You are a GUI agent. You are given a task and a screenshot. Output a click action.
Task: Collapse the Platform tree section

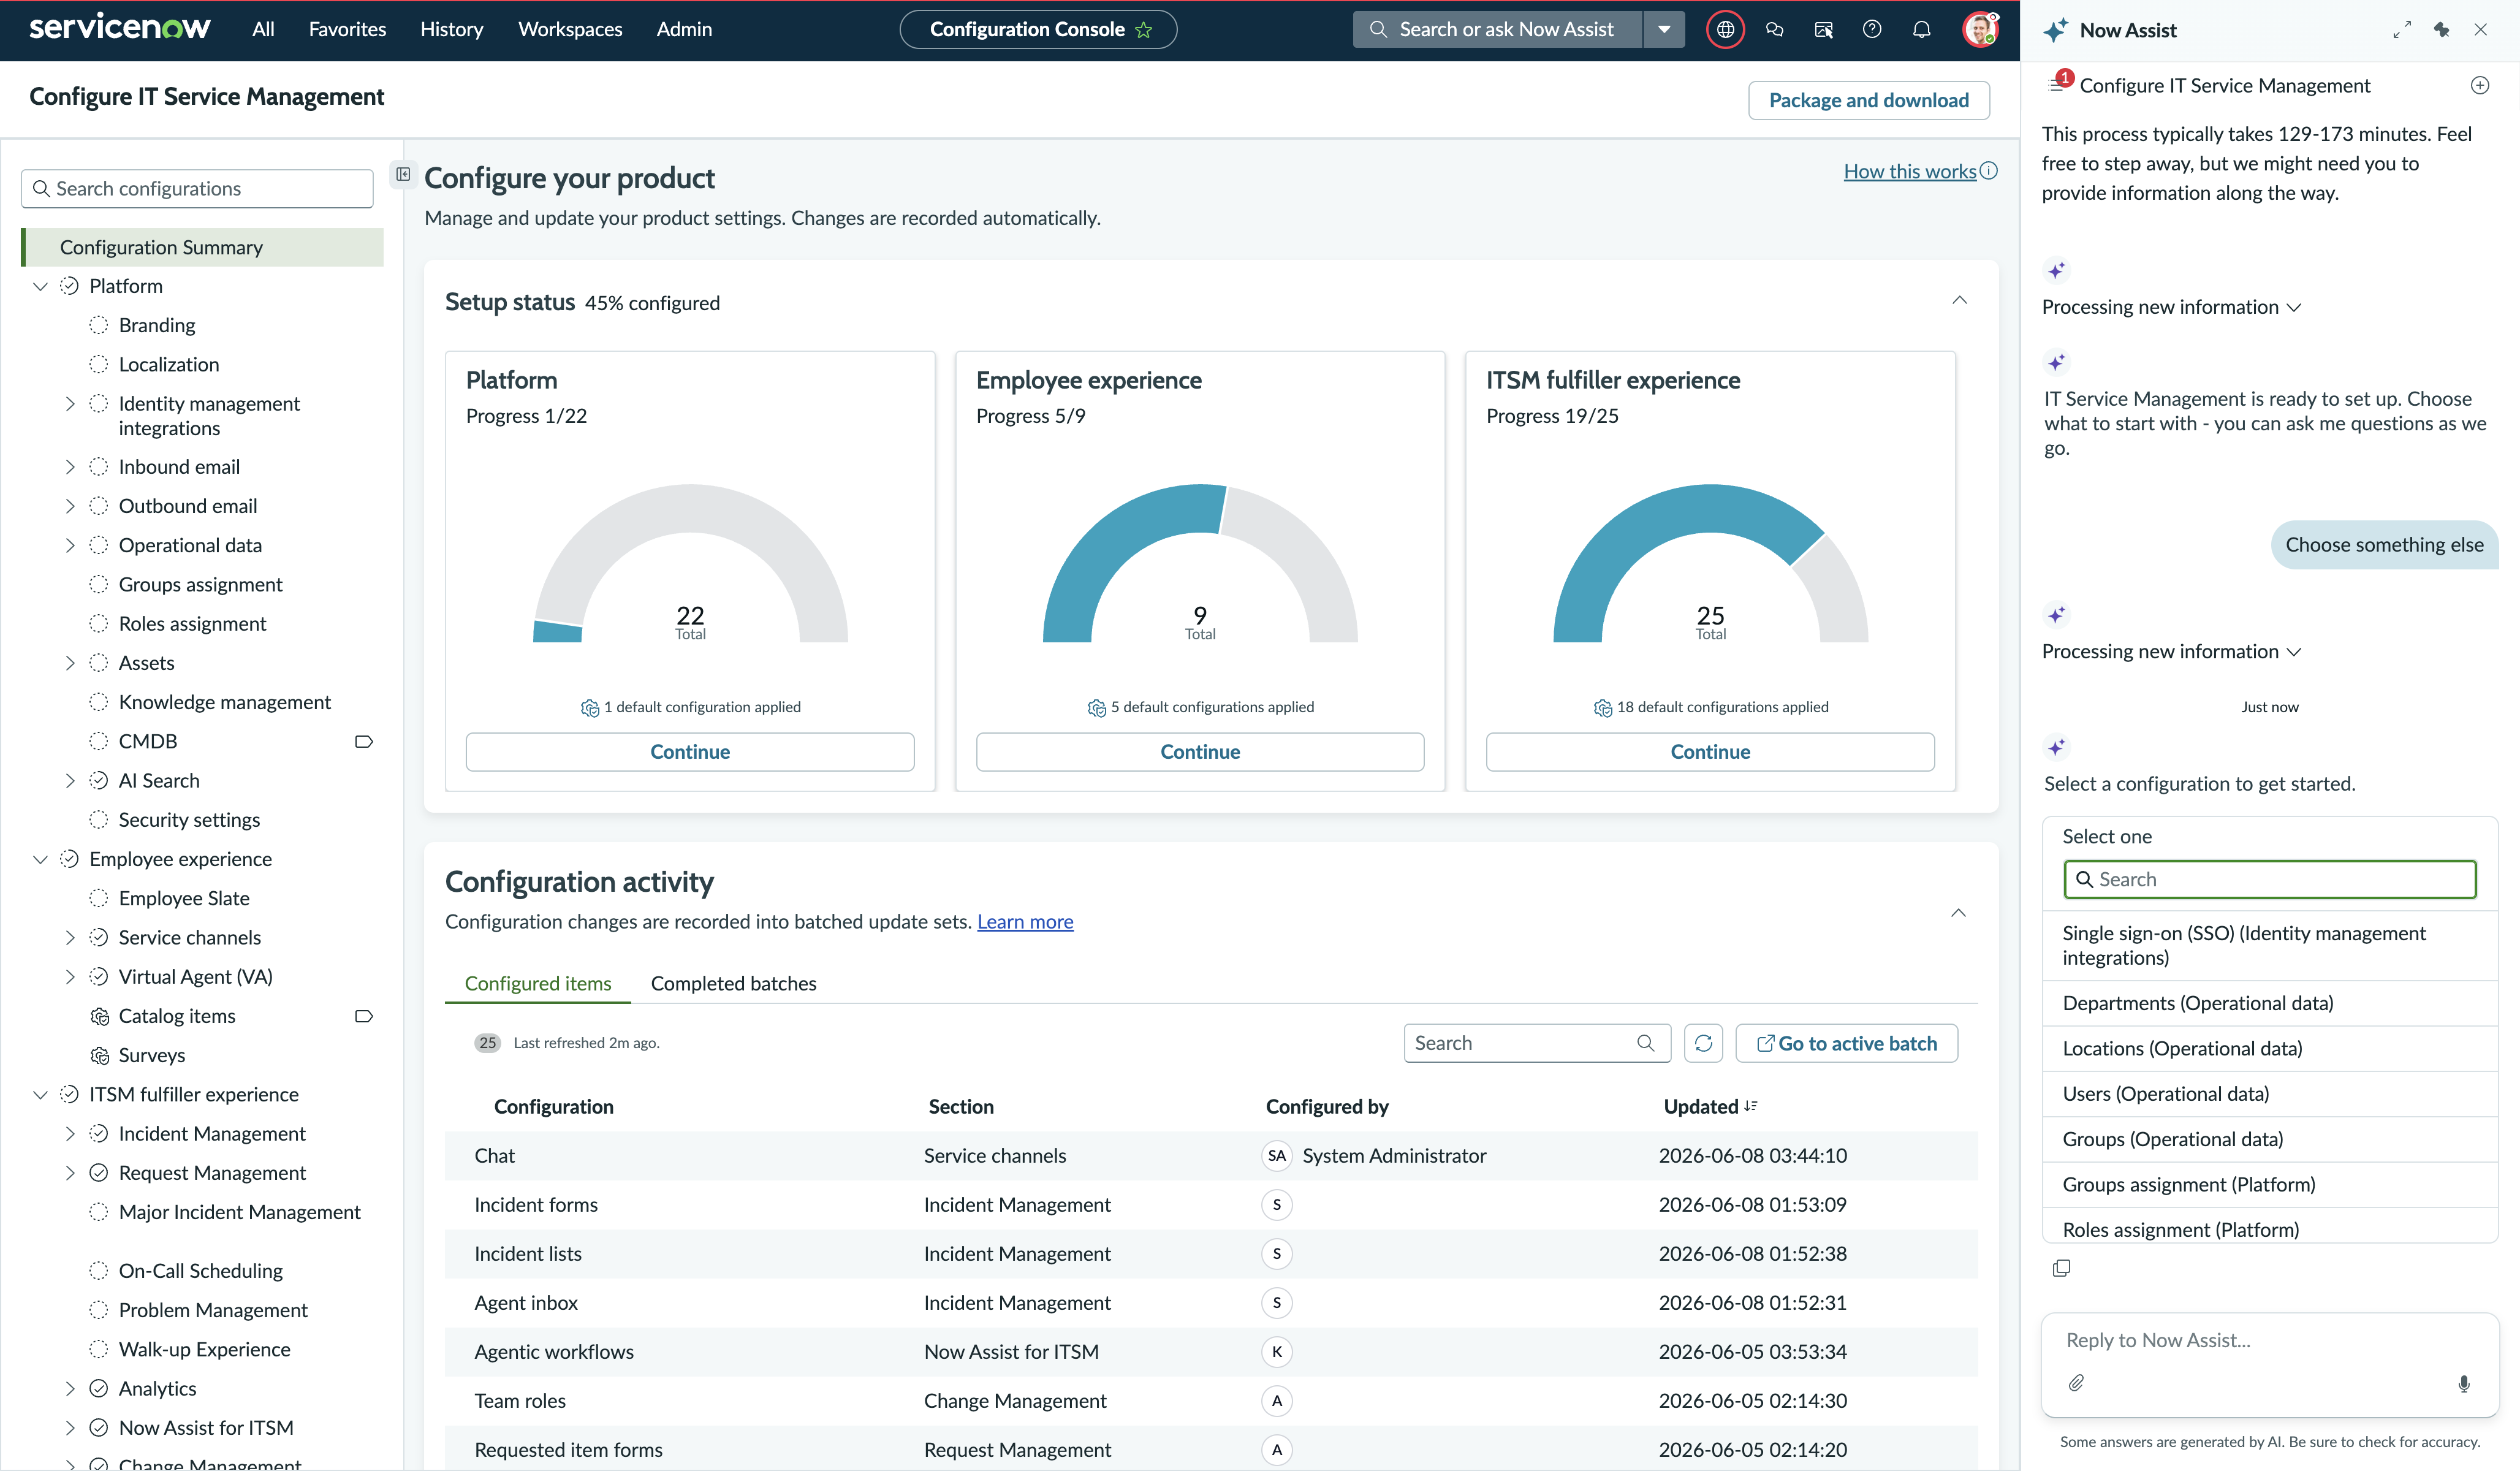40,286
